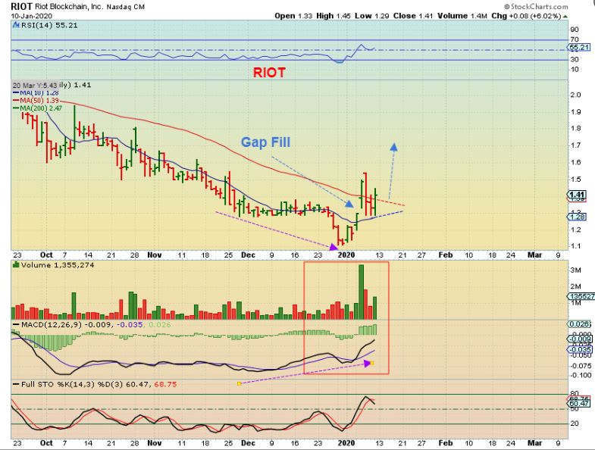The image size is (595, 450).
Task: Click the green MA(200) legend line marker
Action: pos(17,108)
